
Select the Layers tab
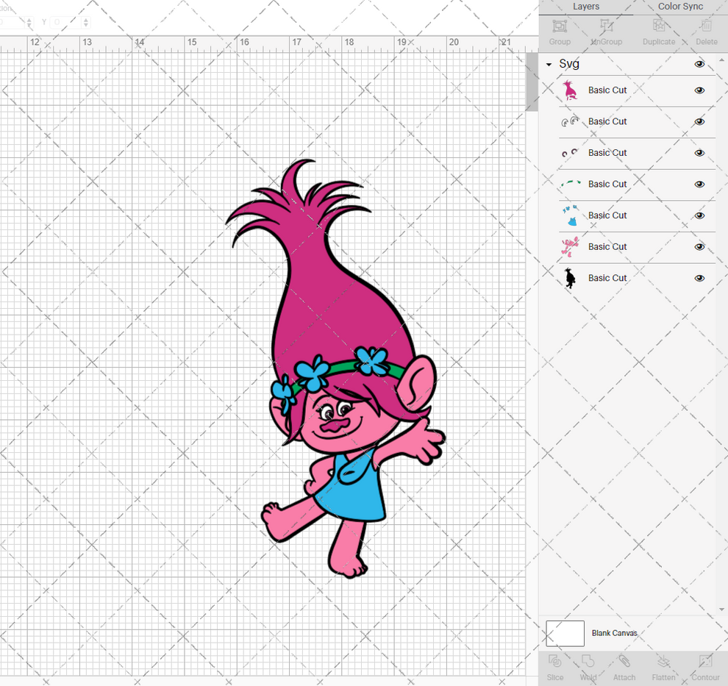click(586, 7)
